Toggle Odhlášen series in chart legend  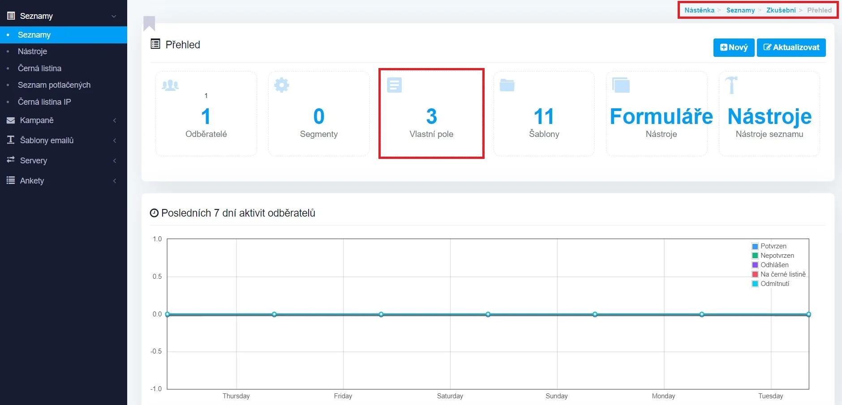tap(774, 265)
